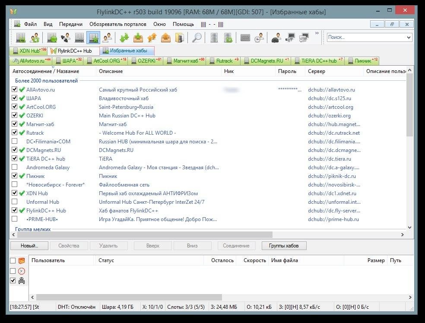Open download queue green arrows icon
This screenshot has height=323, width=425.
pos(124,38)
